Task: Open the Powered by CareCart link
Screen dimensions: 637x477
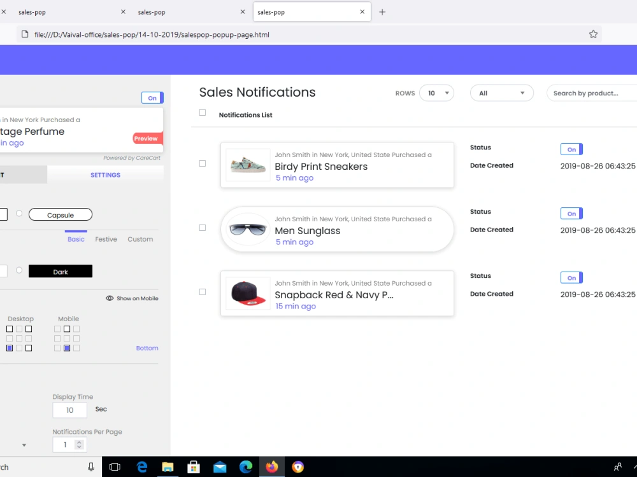Action: tap(132, 158)
